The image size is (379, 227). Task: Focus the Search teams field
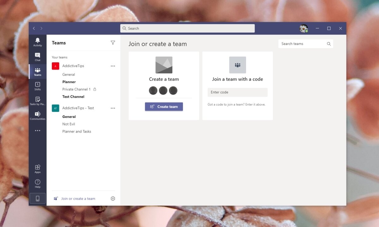click(306, 44)
